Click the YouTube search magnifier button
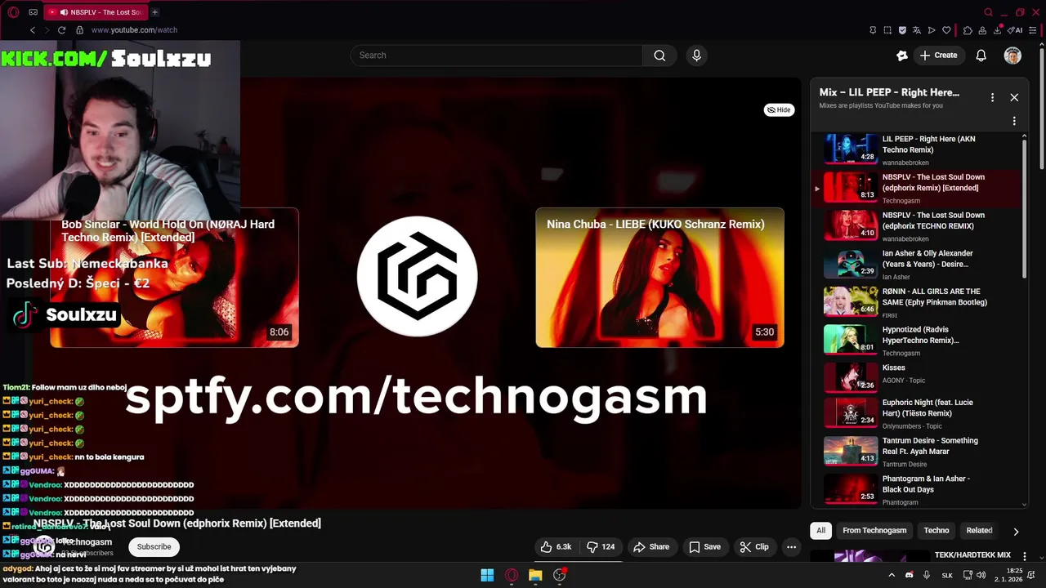The image size is (1046, 588). pyautogui.click(x=659, y=56)
